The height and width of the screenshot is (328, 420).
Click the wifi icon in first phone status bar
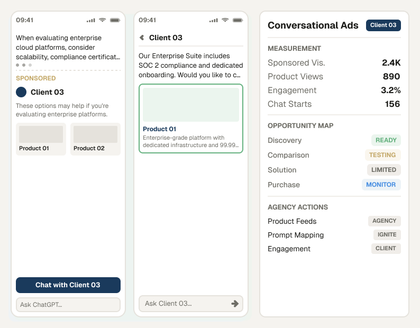102,20
